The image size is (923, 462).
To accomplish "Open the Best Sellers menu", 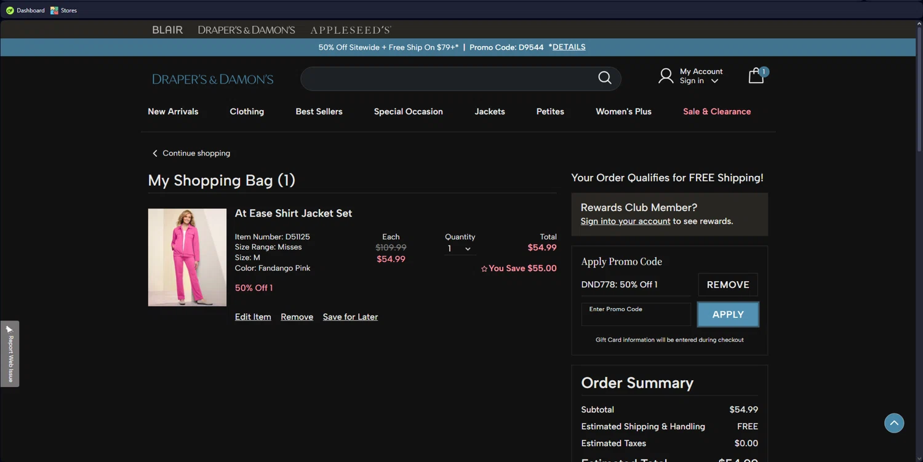I will click(x=319, y=111).
